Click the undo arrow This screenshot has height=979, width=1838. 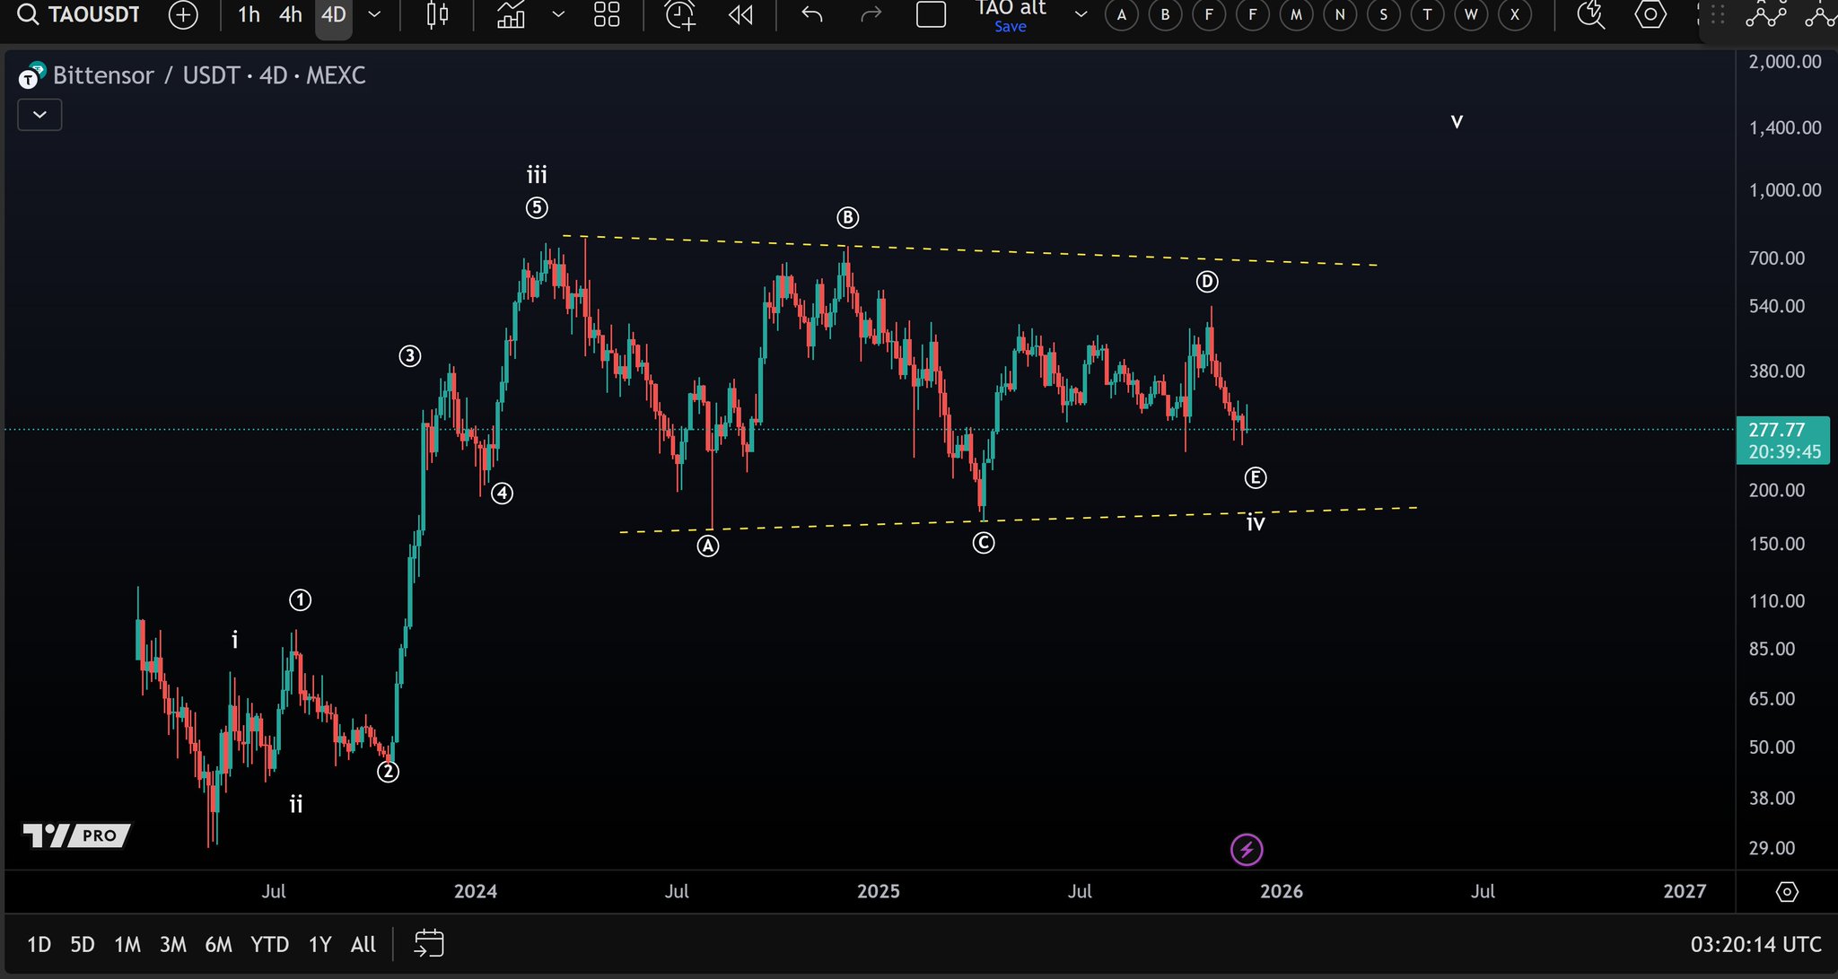(x=811, y=14)
